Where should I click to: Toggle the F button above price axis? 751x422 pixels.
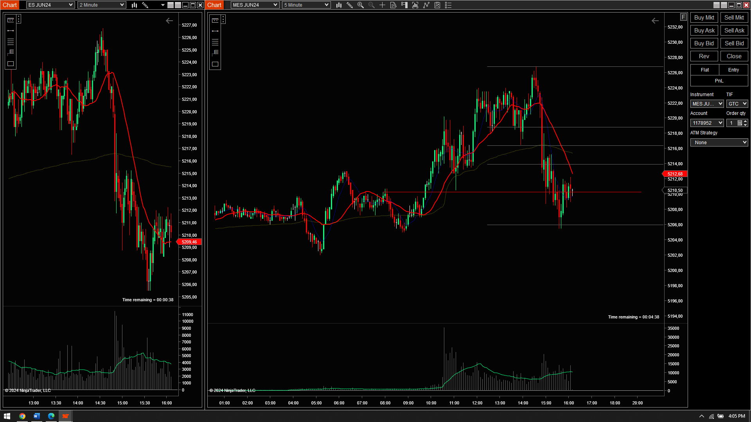[x=683, y=17]
